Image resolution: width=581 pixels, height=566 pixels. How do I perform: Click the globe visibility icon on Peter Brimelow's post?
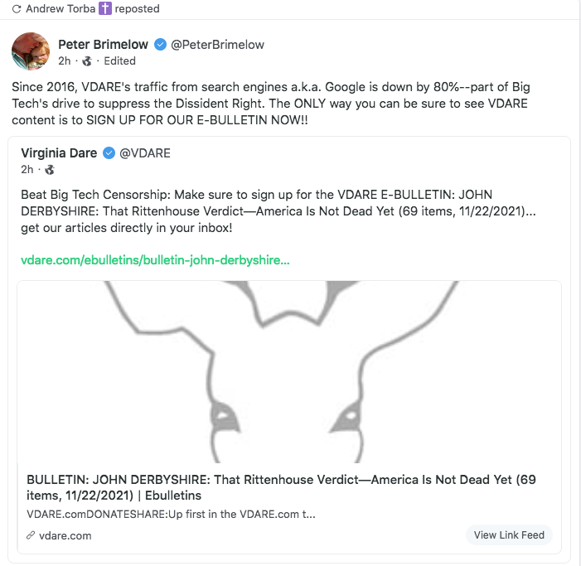click(87, 60)
